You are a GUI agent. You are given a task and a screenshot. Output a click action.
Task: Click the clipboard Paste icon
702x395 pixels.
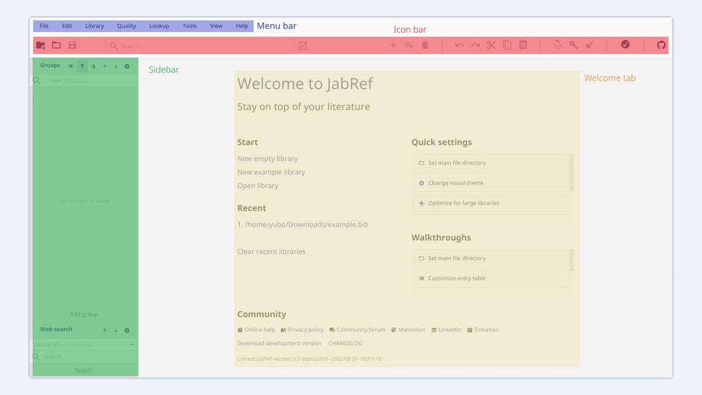(523, 45)
